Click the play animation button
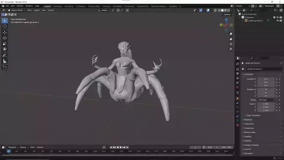This screenshot has height=160, width=284. pos(121,147)
